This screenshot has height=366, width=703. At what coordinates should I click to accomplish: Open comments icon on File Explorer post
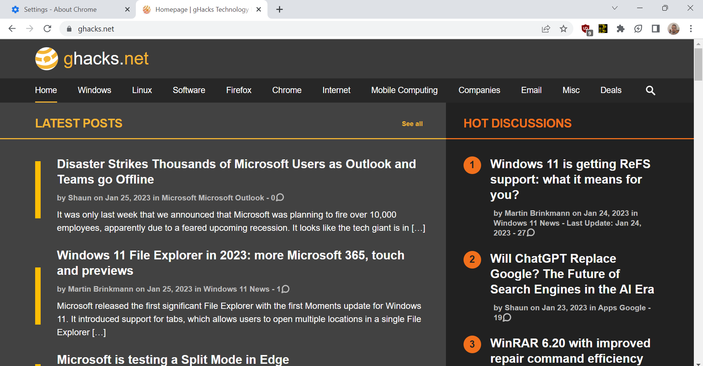[x=286, y=289]
